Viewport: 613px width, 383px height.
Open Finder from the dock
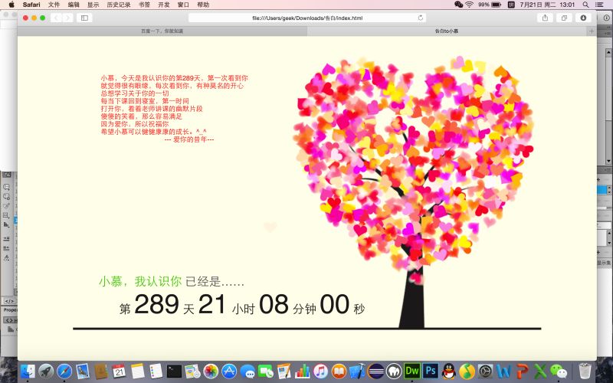(x=28, y=371)
